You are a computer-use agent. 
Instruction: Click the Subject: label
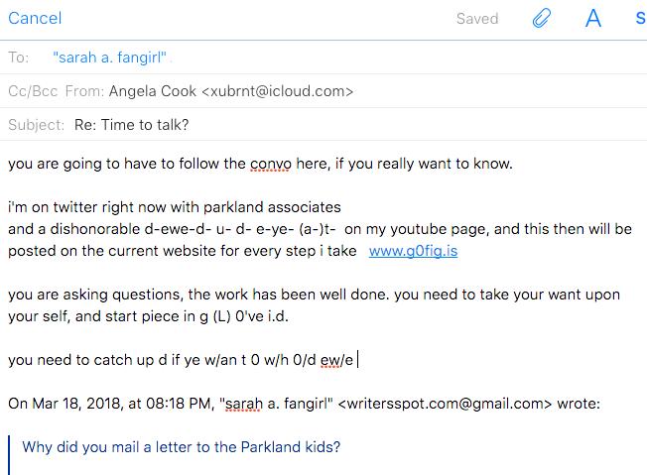click(37, 125)
